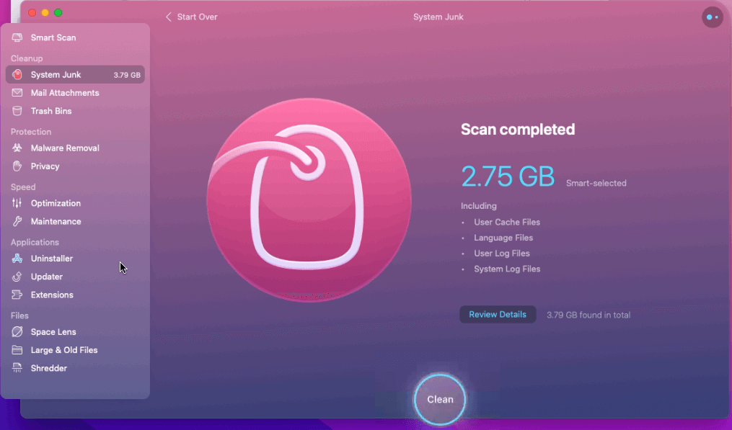Image resolution: width=732 pixels, height=430 pixels.
Task: Click the Smart-selected label
Action: (596, 183)
